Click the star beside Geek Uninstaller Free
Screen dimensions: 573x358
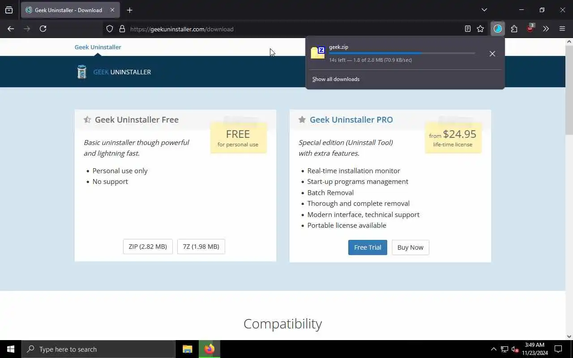pyautogui.click(x=87, y=119)
